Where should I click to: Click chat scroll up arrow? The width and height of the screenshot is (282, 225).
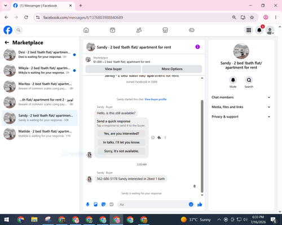point(202,78)
